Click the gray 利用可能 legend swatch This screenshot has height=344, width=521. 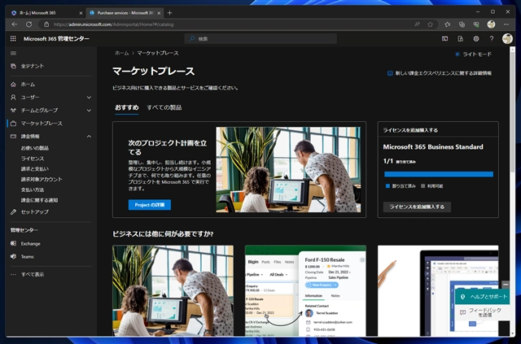(x=423, y=186)
